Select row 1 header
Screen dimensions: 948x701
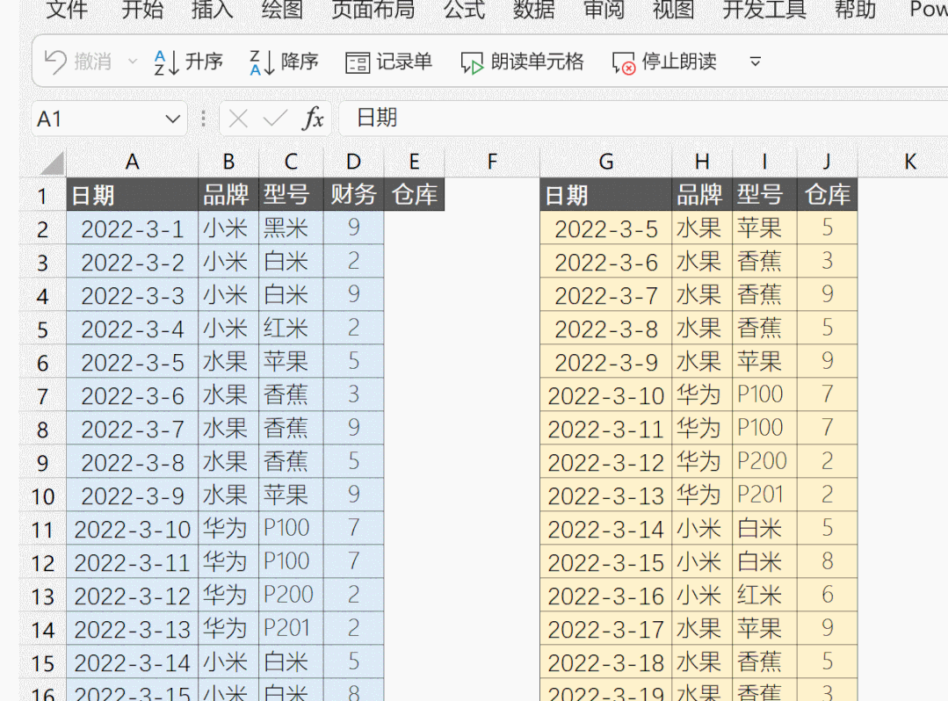(x=42, y=195)
